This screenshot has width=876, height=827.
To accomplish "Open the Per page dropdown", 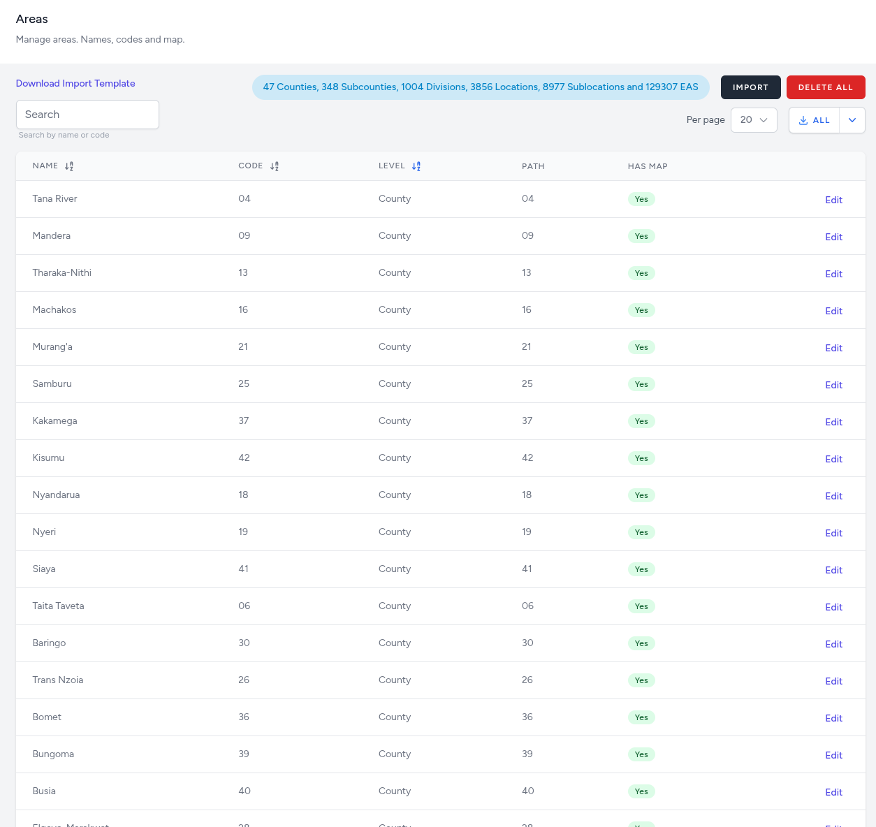I will click(x=754, y=120).
